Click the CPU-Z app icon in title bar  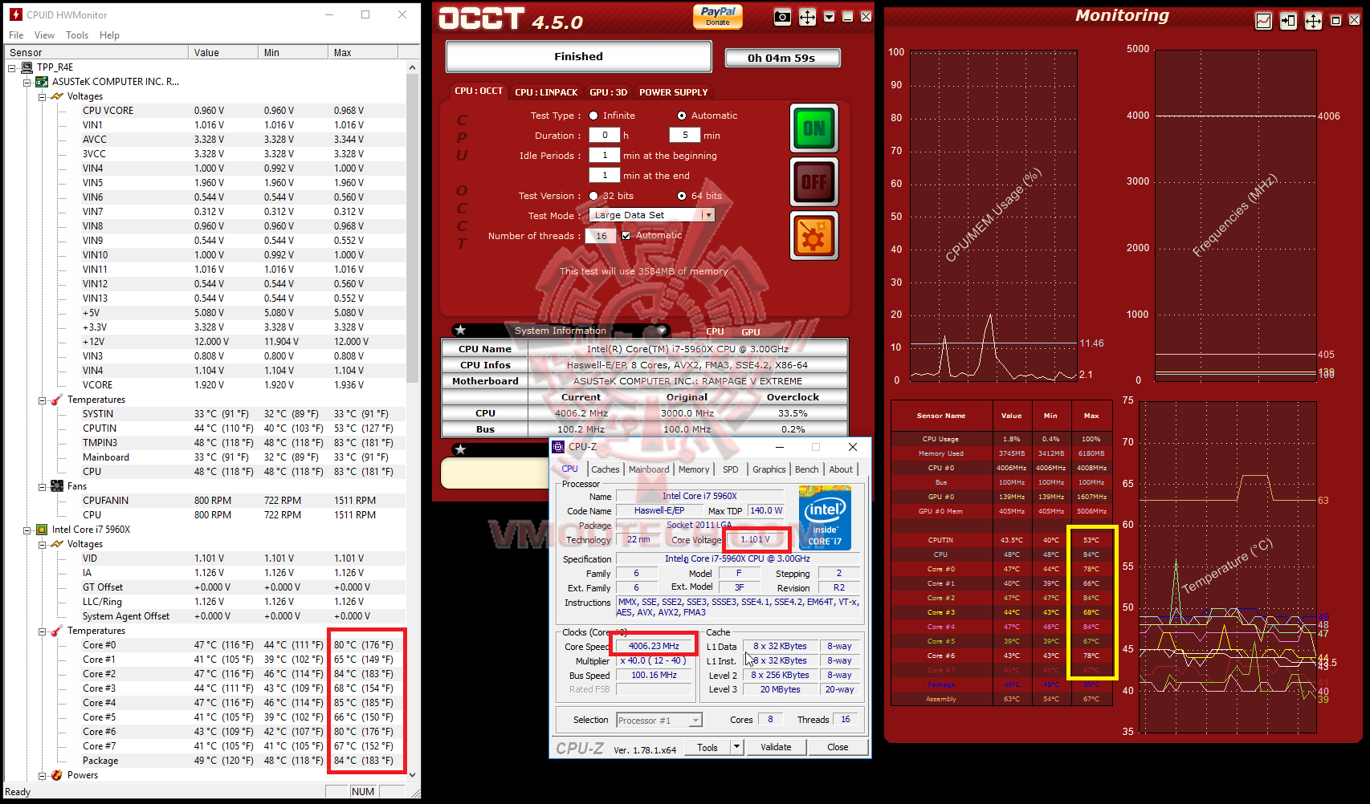[x=558, y=447]
